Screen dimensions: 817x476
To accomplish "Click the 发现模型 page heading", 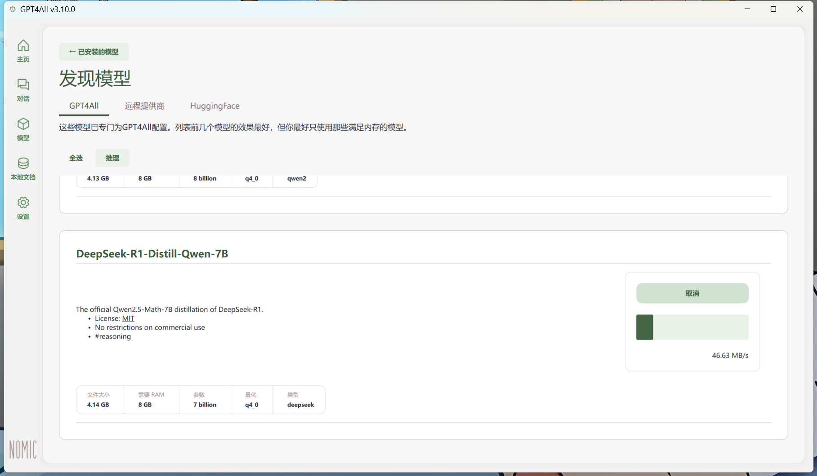I will (95, 79).
